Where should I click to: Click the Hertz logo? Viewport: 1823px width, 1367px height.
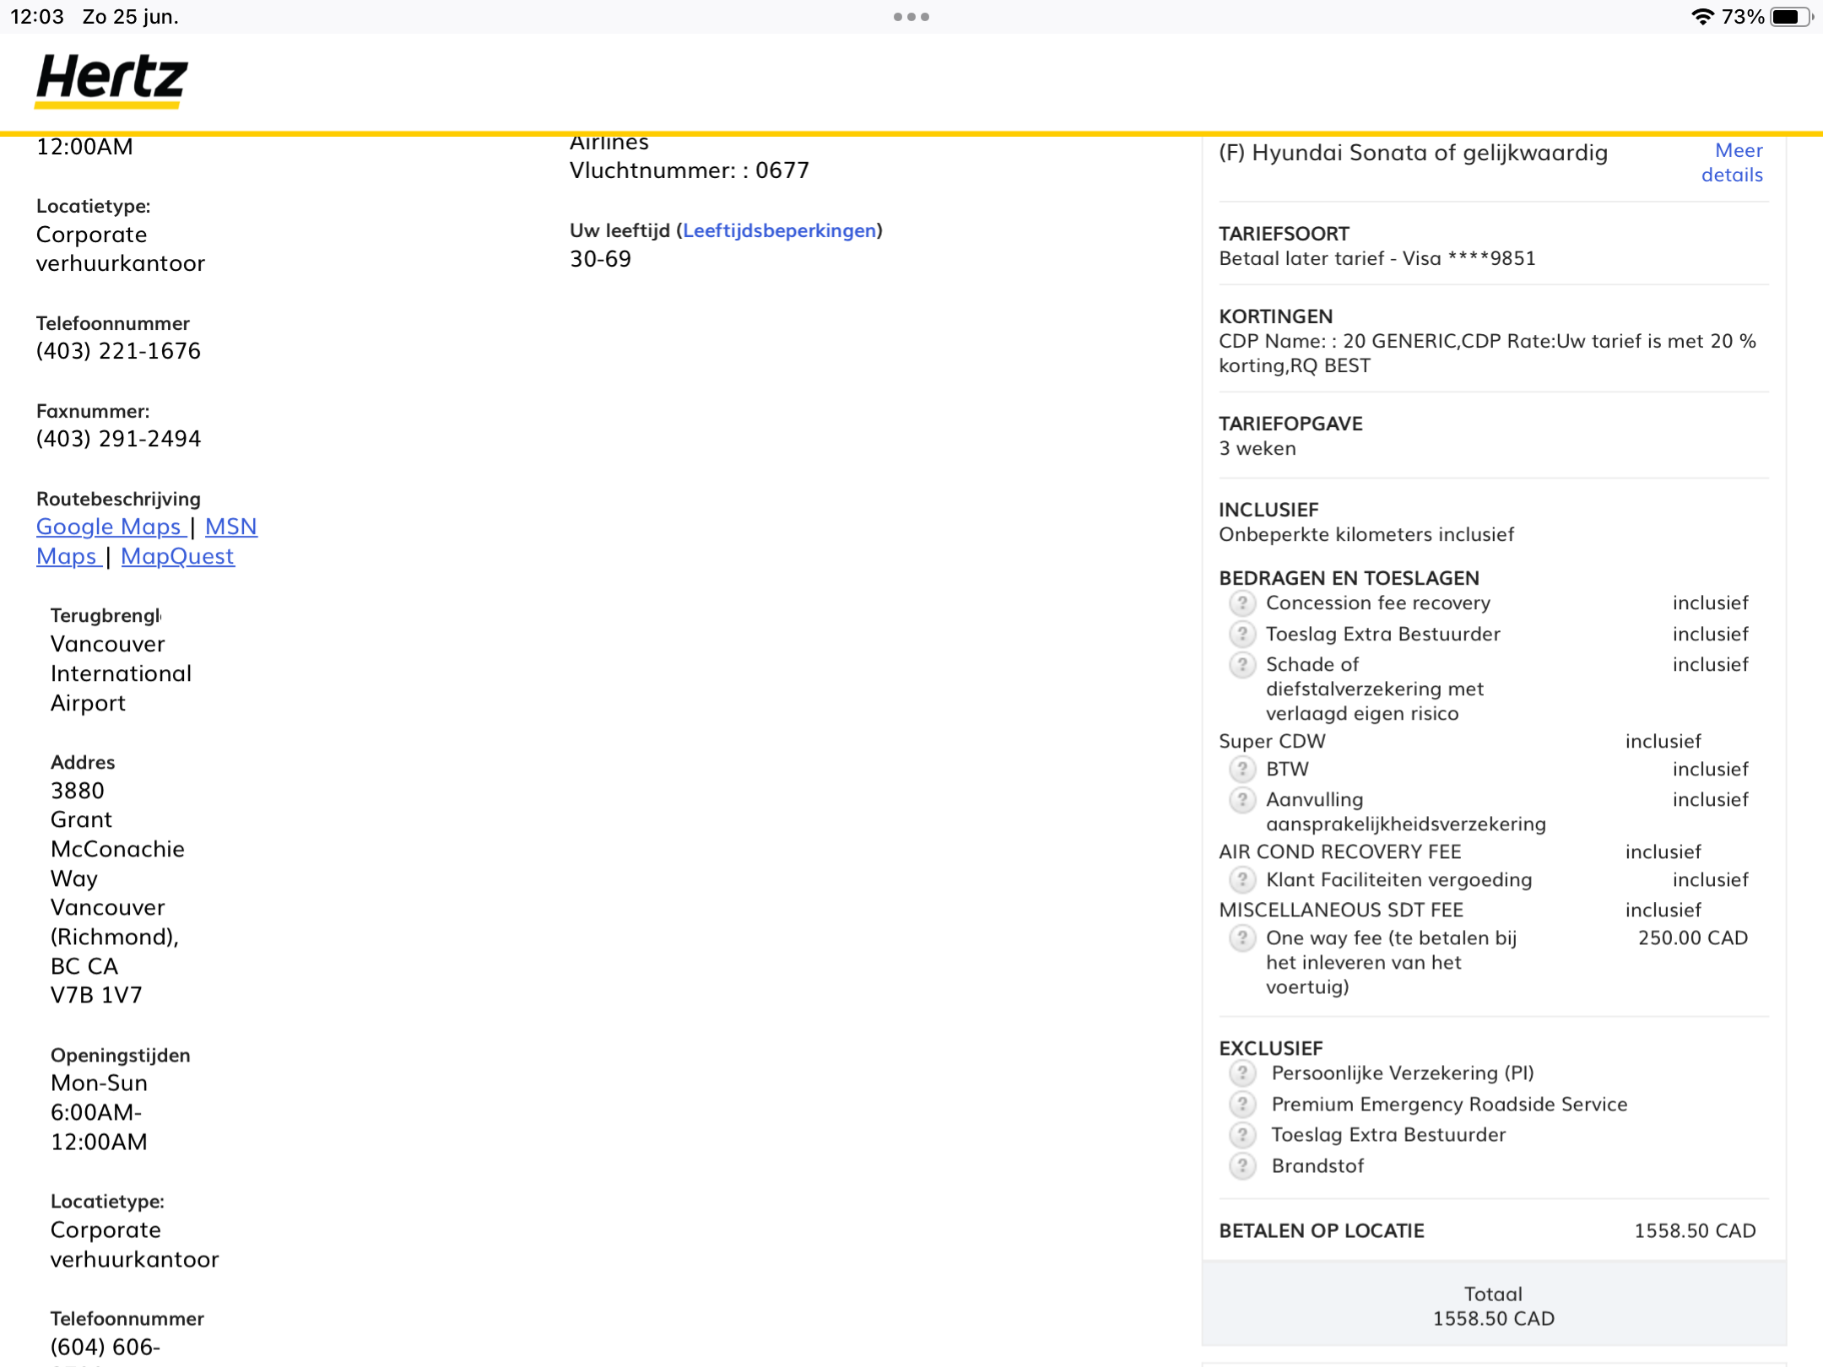click(111, 79)
